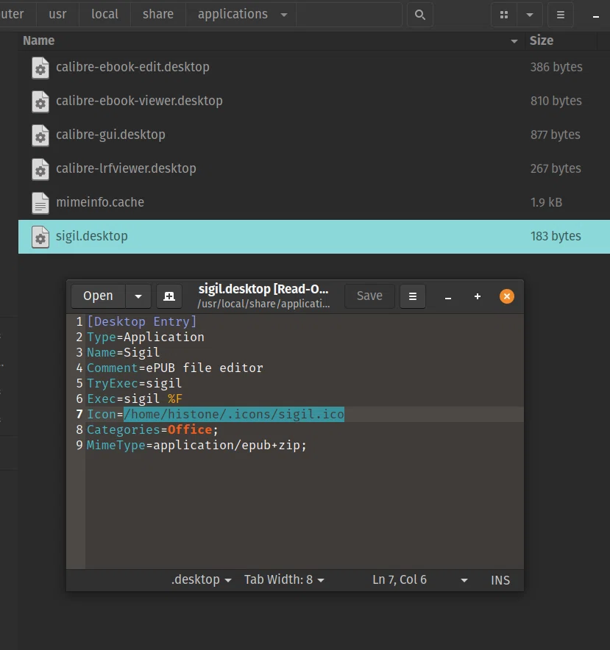Click the [Desktop Entry] line in editor

[x=141, y=321]
